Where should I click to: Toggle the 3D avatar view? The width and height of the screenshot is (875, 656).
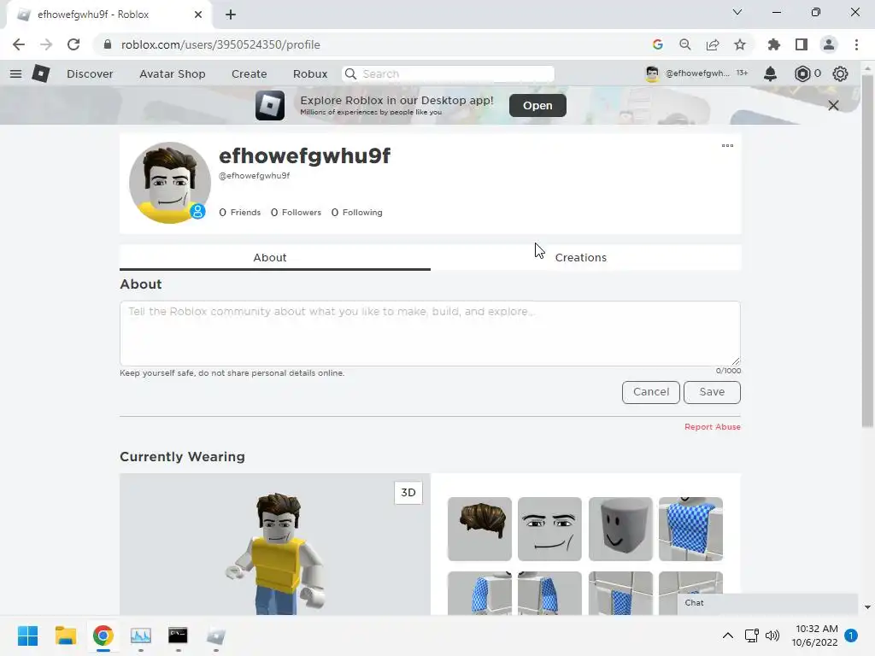(x=408, y=493)
